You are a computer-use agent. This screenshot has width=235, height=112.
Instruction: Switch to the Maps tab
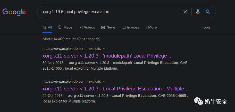[65, 27]
